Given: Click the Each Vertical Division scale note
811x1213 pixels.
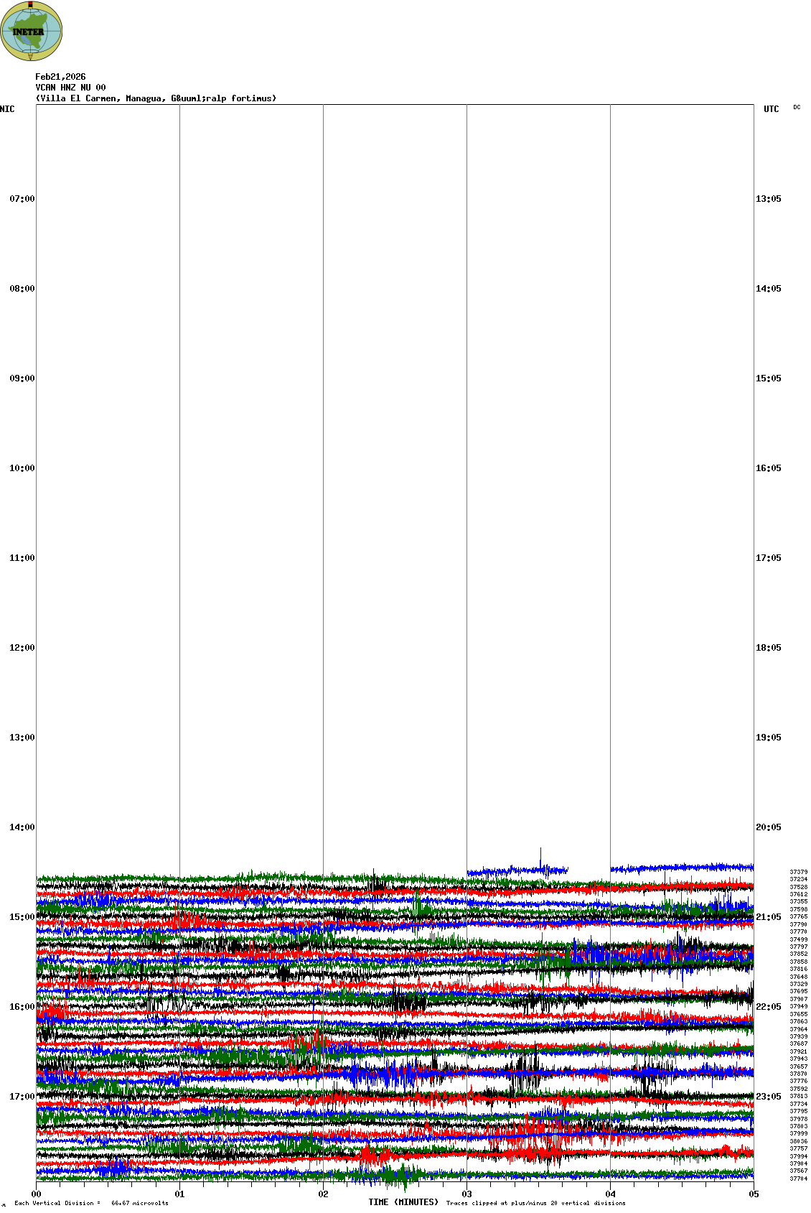Looking at the screenshot, I should coord(91,1203).
